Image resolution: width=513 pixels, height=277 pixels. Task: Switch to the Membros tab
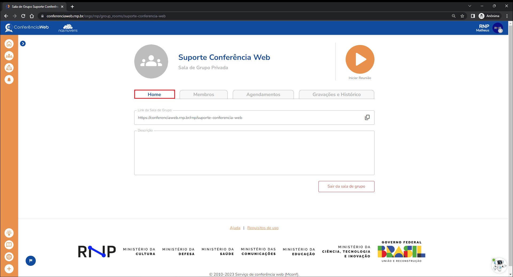point(204,94)
